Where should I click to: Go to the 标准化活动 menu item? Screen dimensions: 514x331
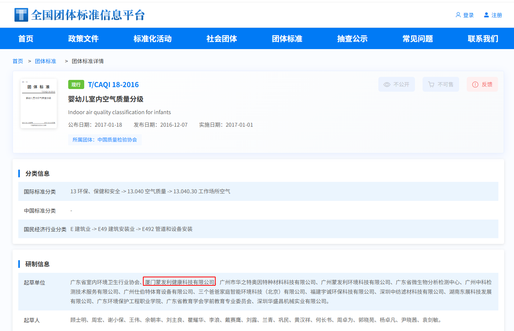(152, 38)
